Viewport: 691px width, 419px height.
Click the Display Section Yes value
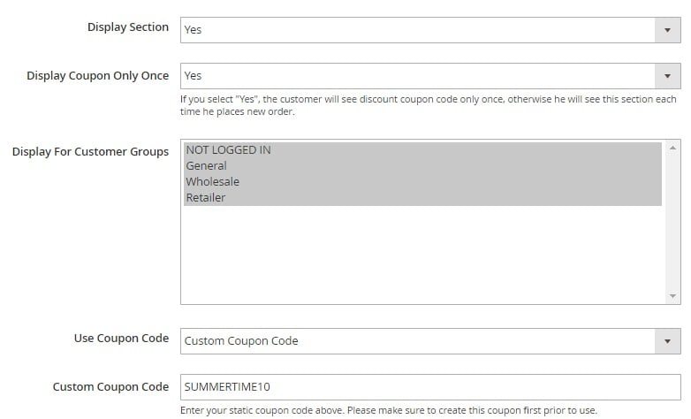pyautogui.click(x=193, y=30)
